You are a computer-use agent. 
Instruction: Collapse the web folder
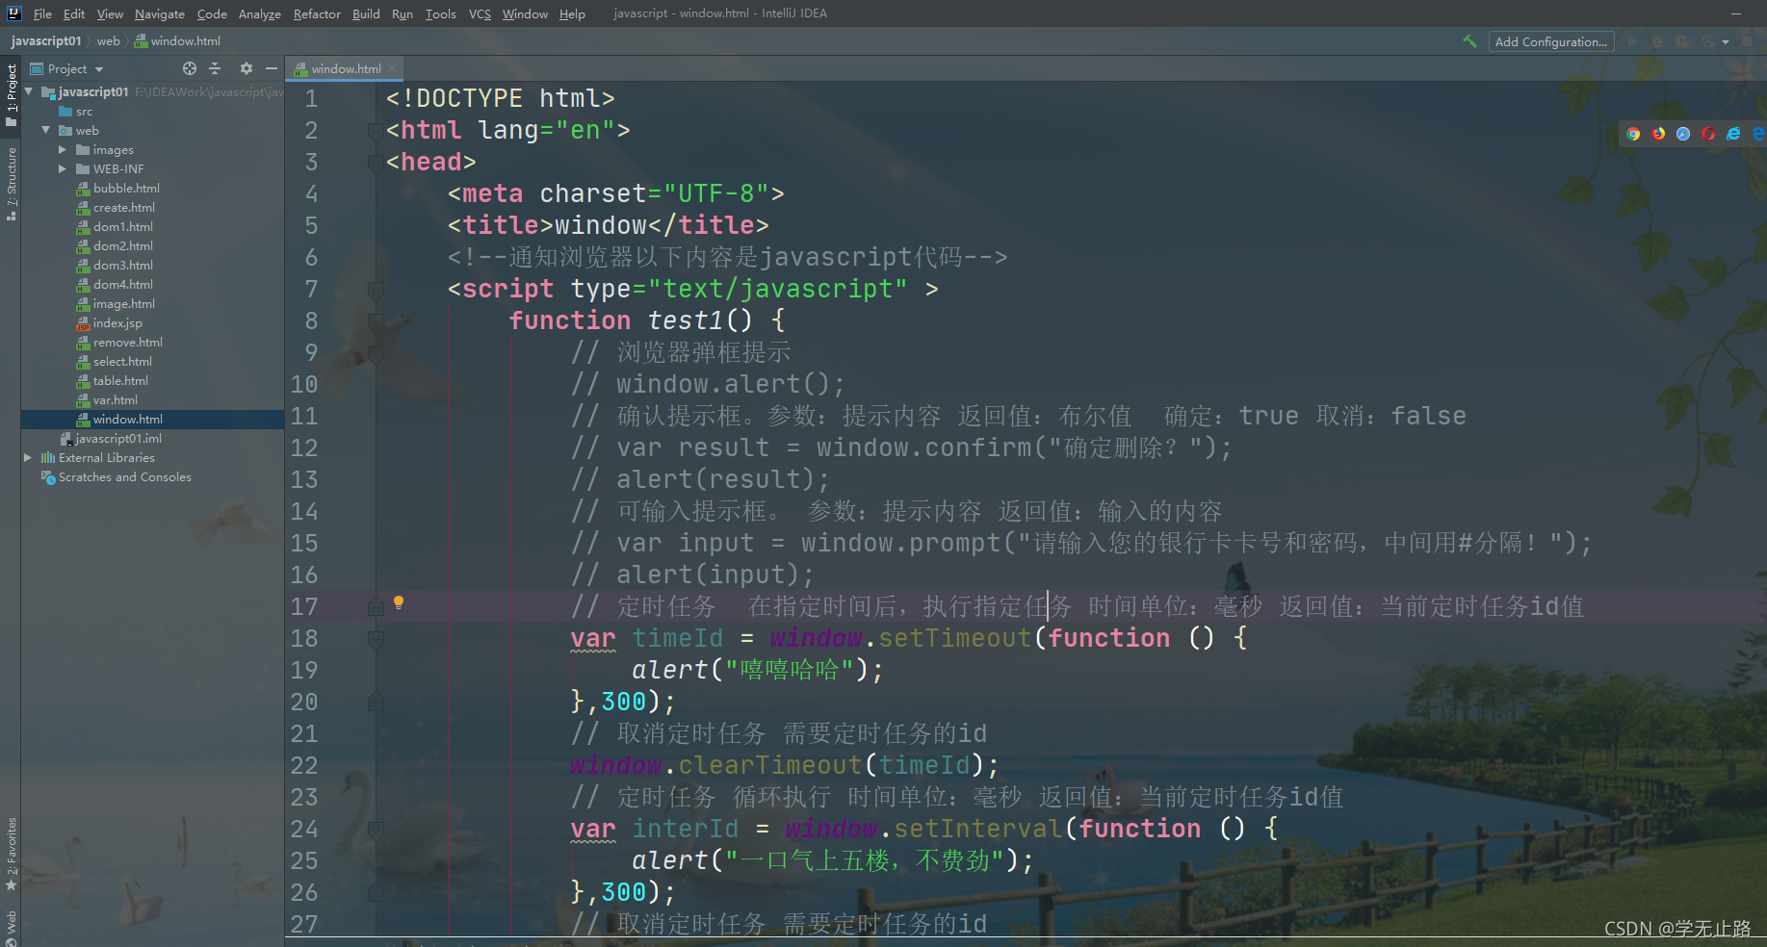pos(46,130)
